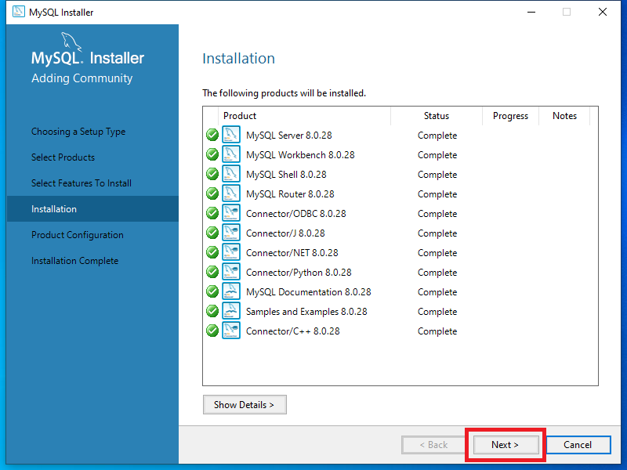Click the Connector/Python 8.0.28 product icon

[231, 272]
